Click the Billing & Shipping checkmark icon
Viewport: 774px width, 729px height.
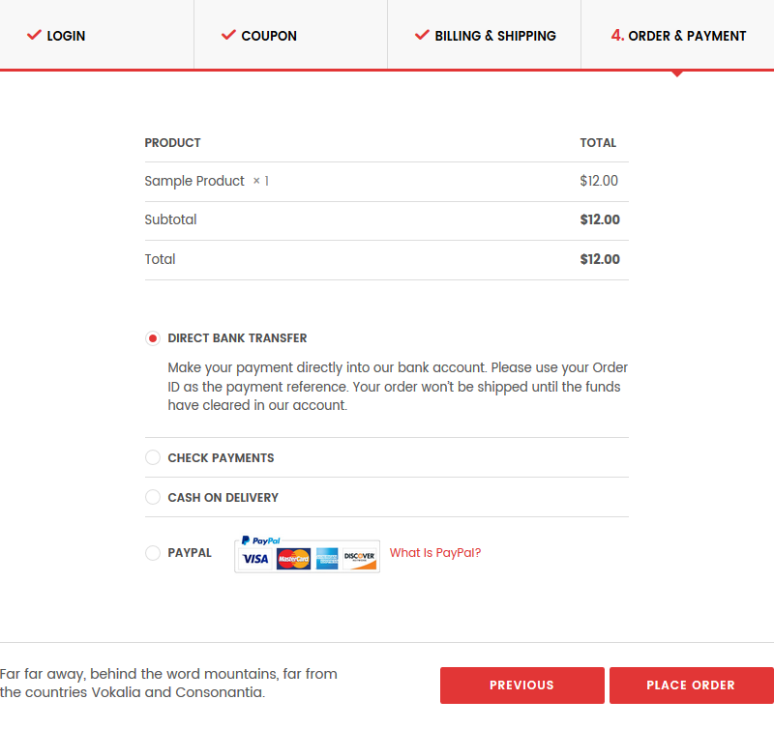click(422, 35)
